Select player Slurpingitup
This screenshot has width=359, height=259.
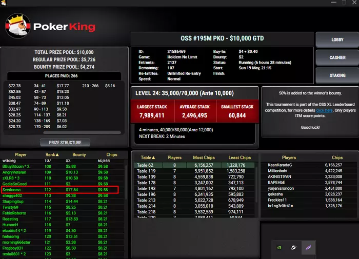62,202
